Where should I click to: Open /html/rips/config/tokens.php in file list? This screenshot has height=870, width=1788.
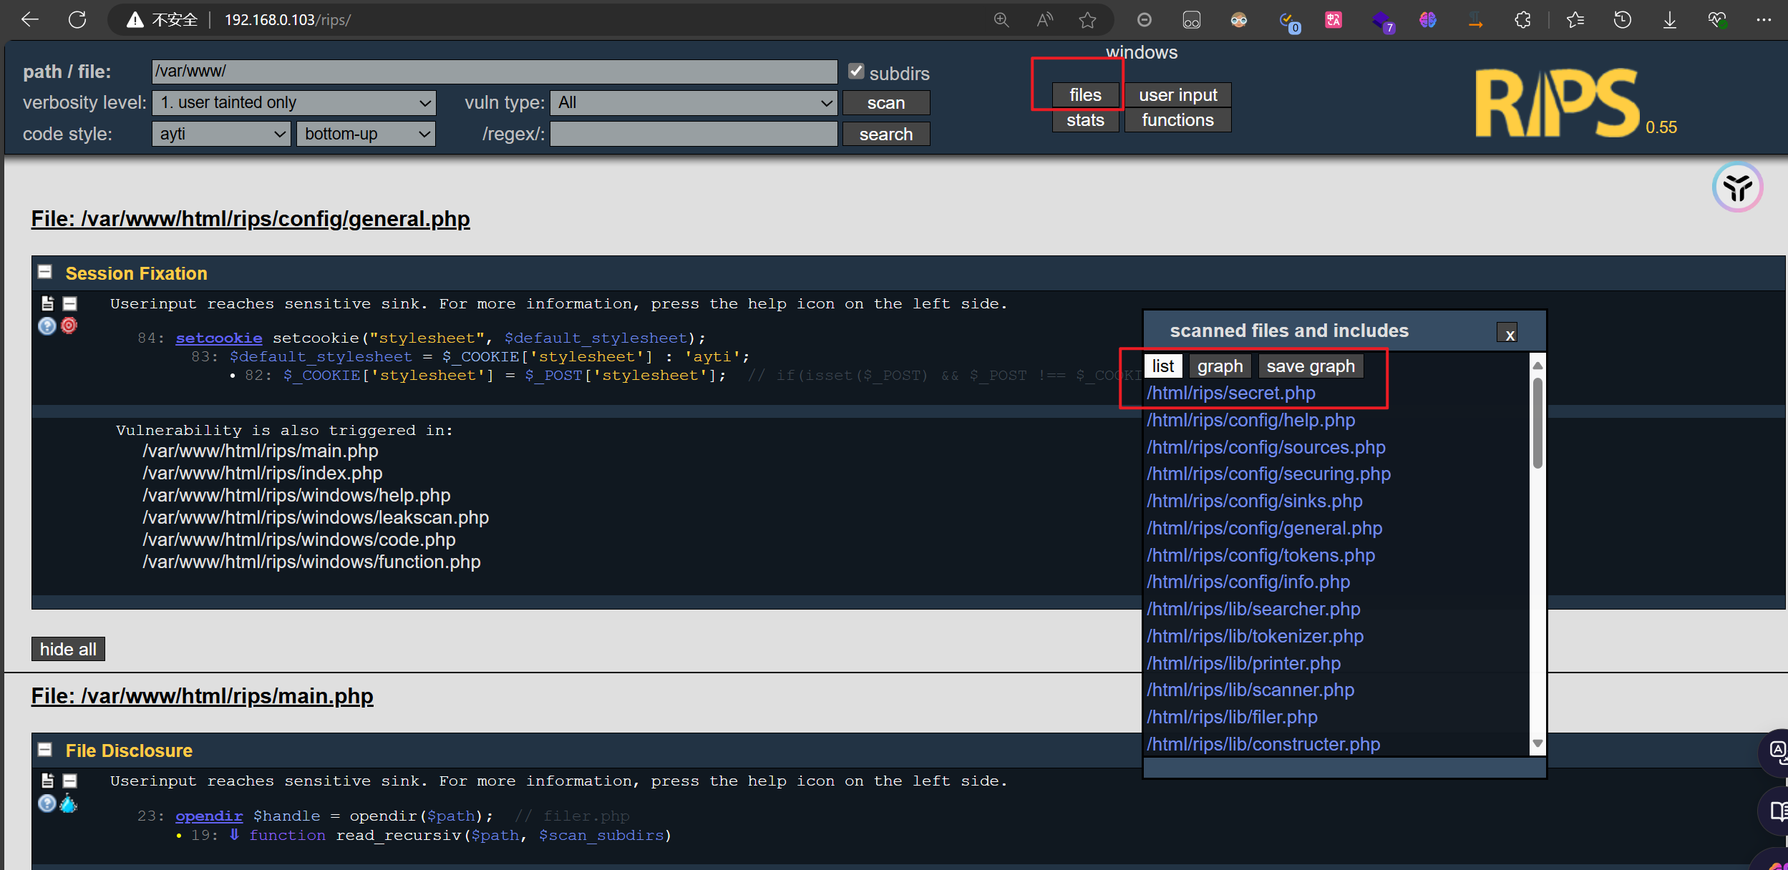[1260, 555]
